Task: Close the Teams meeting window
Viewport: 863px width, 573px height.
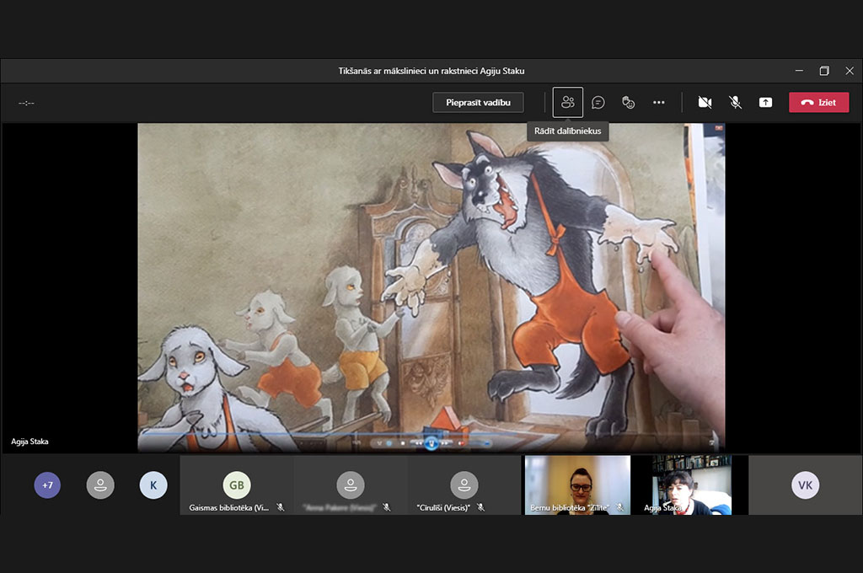Action: [850, 71]
